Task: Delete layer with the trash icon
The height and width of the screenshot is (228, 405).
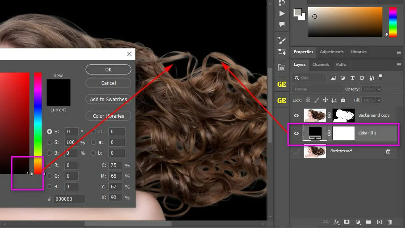Action: tap(390, 222)
